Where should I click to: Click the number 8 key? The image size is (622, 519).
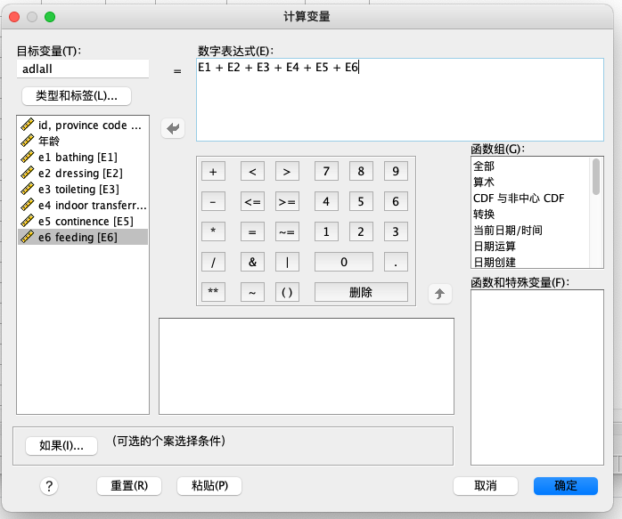361,172
